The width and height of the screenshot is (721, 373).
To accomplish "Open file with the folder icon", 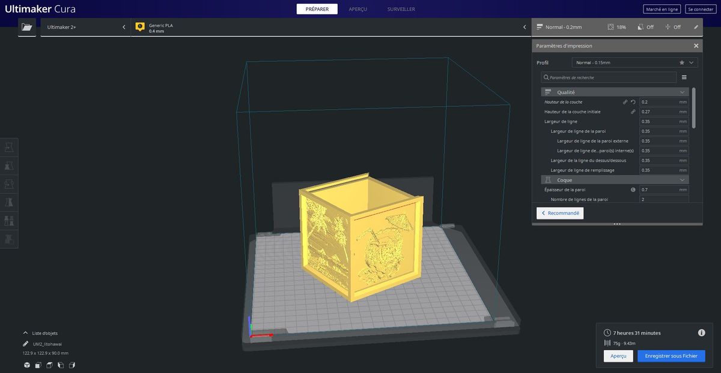I will [x=26, y=27].
